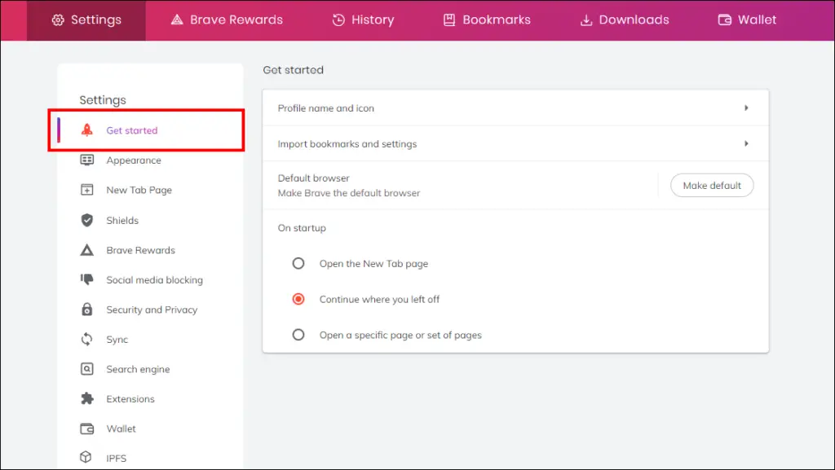Click Profile name and icon text

pyautogui.click(x=326, y=108)
